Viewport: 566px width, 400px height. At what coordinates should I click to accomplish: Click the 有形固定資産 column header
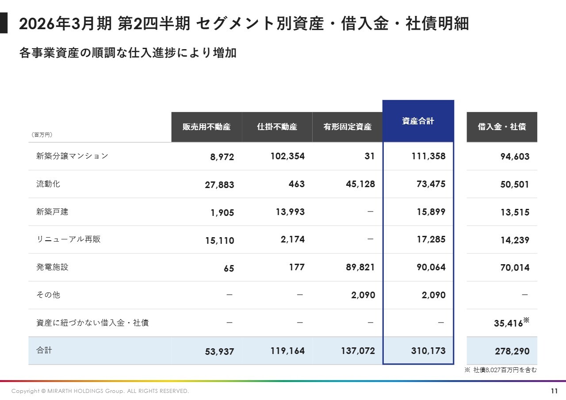click(x=347, y=127)
